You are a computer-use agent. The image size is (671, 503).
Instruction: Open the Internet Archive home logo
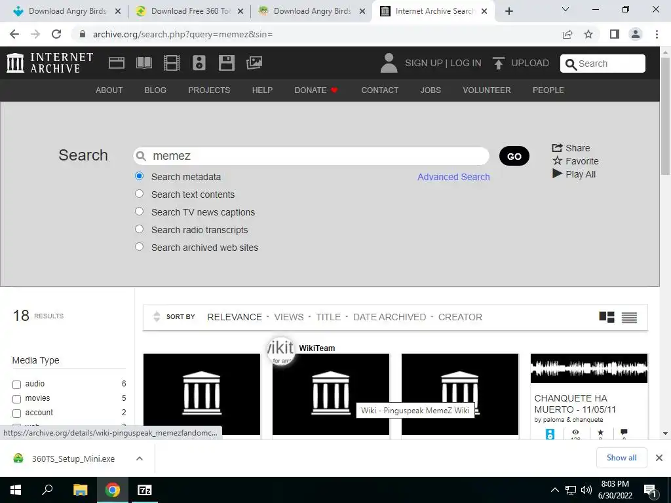pyautogui.click(x=50, y=63)
